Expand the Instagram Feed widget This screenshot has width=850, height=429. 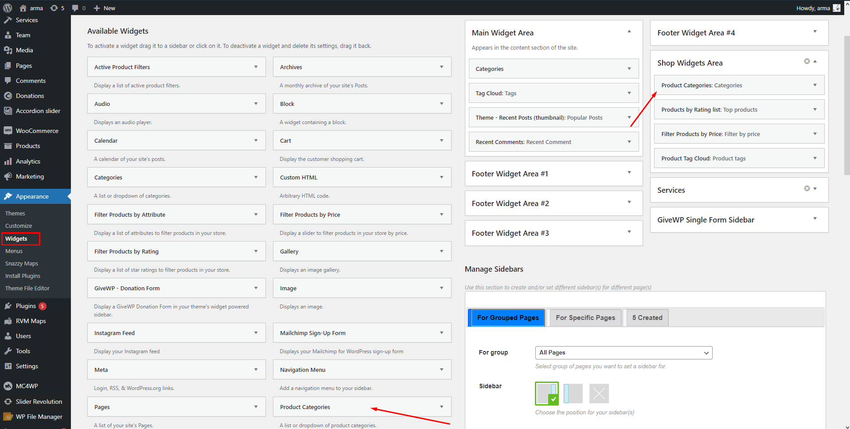256,333
